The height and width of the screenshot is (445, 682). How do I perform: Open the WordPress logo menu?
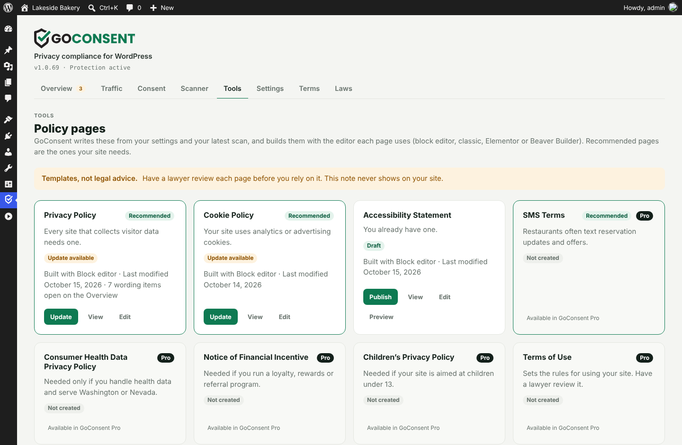[8, 8]
